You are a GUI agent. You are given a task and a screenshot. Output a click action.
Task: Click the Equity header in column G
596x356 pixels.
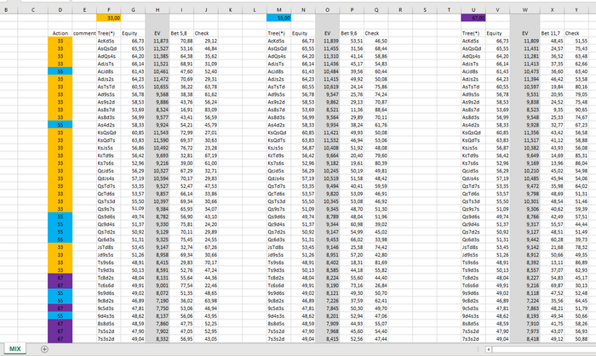pos(133,33)
